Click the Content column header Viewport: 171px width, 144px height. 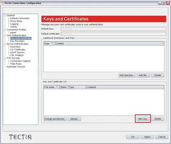(x=110, y=44)
